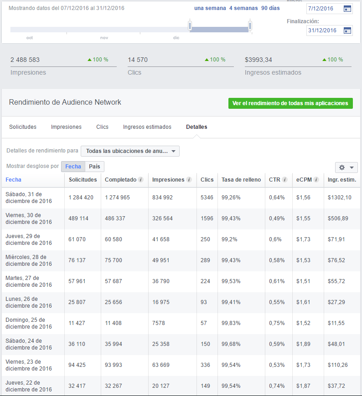Click the 'oct' label on the timeline
The image size is (362, 396).
coord(30,38)
